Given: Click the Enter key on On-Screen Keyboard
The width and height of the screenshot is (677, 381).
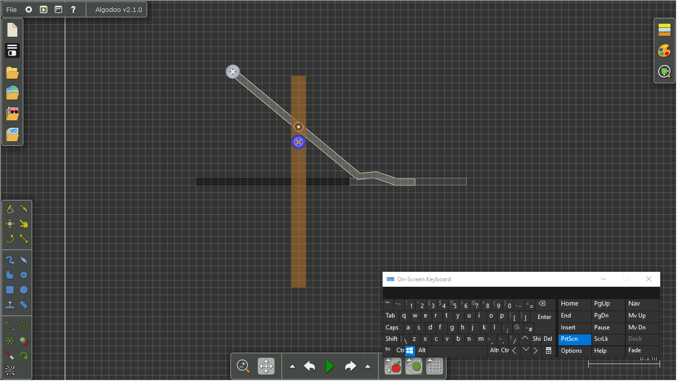Looking at the screenshot, I should tap(545, 317).
